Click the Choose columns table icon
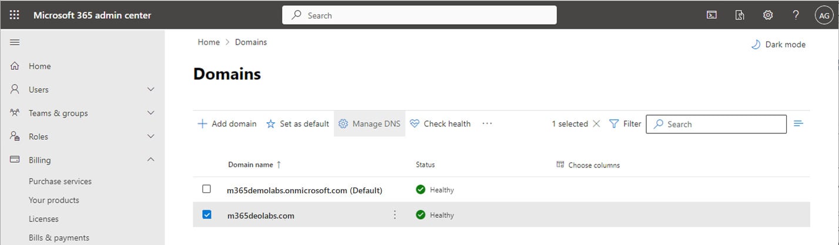The image size is (839, 245). [560, 165]
